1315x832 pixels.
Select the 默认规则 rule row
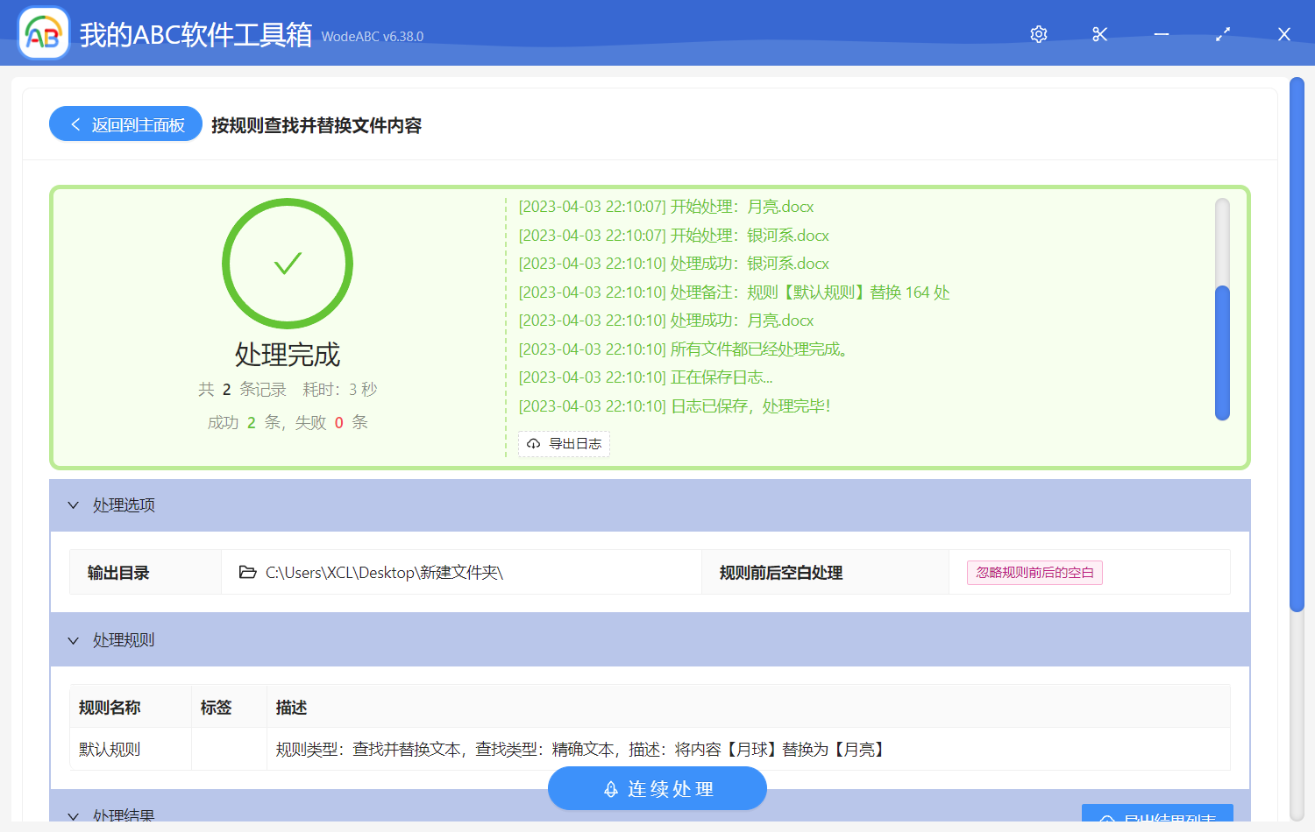click(110, 750)
